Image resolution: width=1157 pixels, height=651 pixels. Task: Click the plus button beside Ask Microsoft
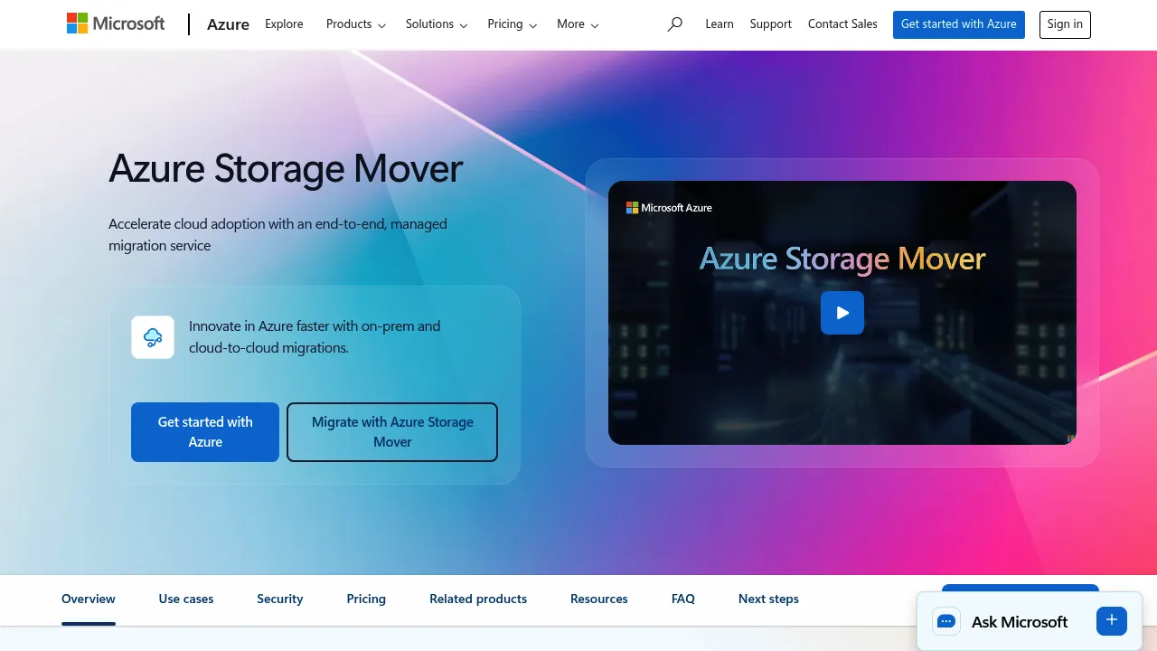click(1112, 620)
